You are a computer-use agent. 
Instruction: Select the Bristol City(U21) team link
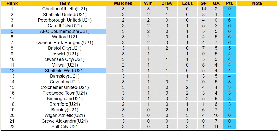[65, 48]
